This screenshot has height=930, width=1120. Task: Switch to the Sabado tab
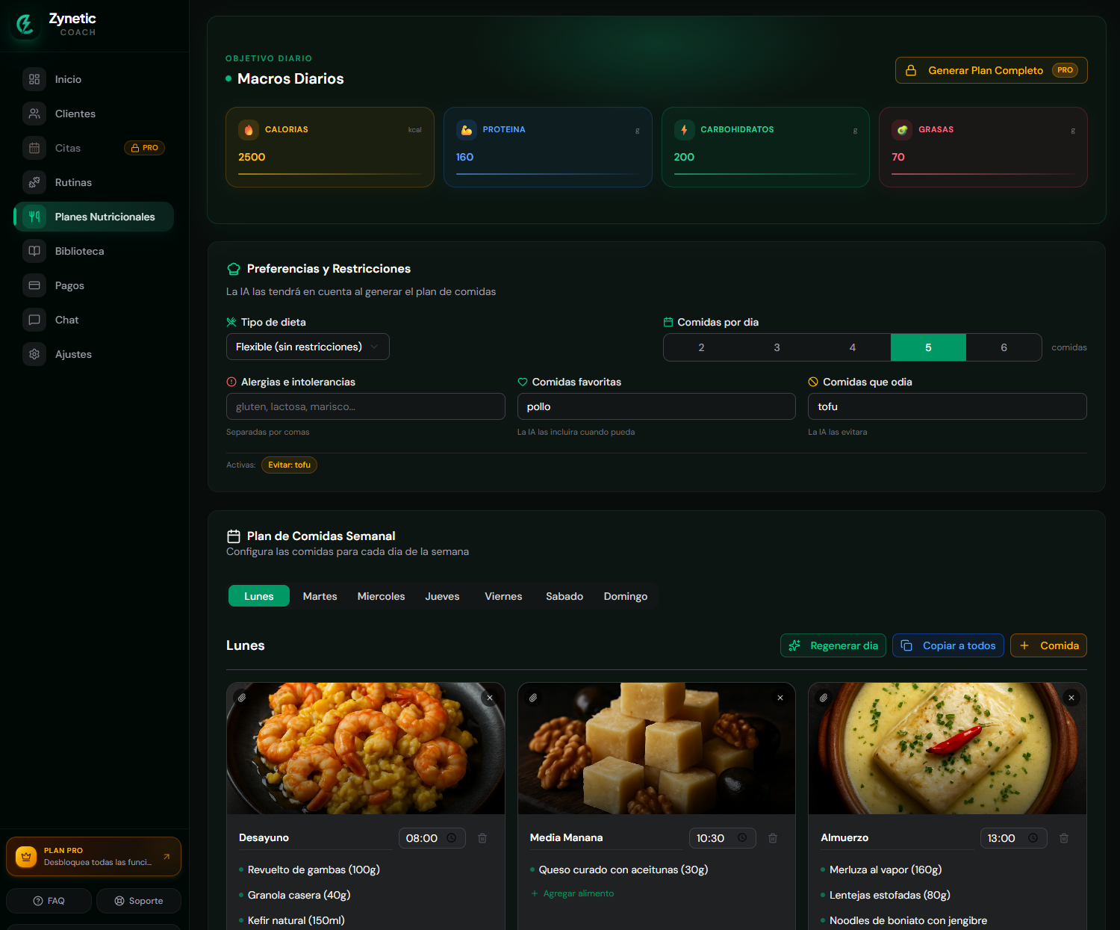point(564,596)
